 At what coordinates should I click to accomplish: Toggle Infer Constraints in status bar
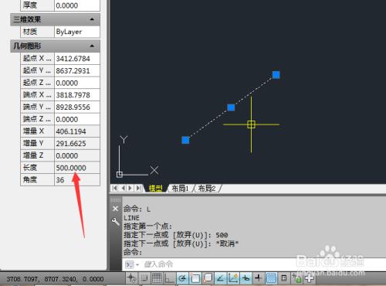(x=131, y=278)
